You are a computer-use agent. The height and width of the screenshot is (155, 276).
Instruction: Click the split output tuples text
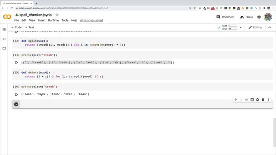(x=97, y=62)
